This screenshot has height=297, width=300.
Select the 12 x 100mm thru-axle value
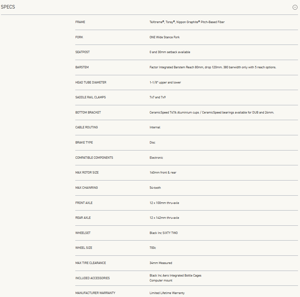pyautogui.click(x=164, y=203)
